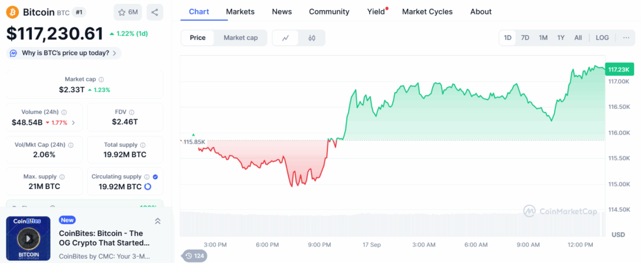Switch to line chart view icon
This screenshot has width=641, height=263.
(285, 38)
